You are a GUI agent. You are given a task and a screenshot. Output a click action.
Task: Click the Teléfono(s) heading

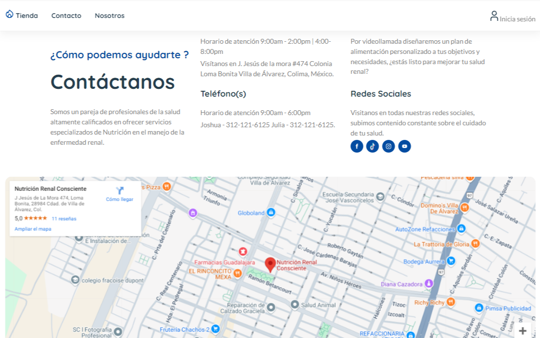coord(223,94)
